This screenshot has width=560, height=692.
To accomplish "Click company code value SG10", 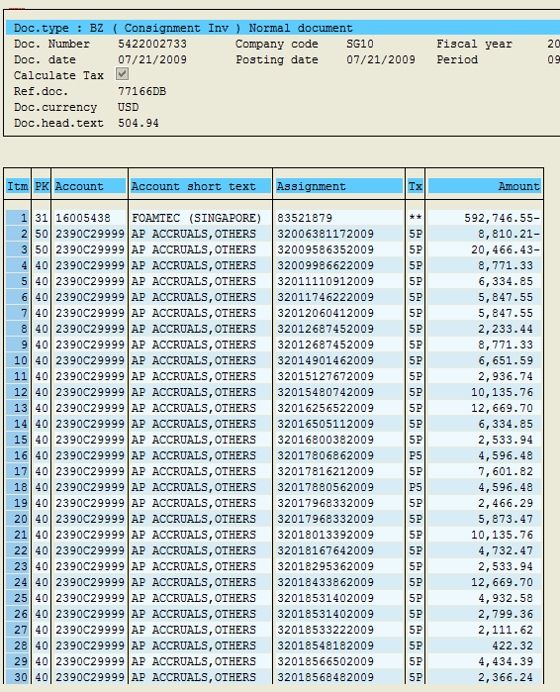I will point(360,45).
